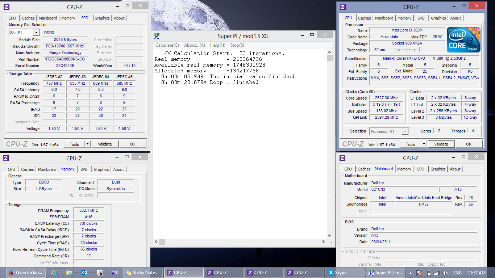
Task: Open the Help(H) menu in Super PI
Action: tap(218, 45)
